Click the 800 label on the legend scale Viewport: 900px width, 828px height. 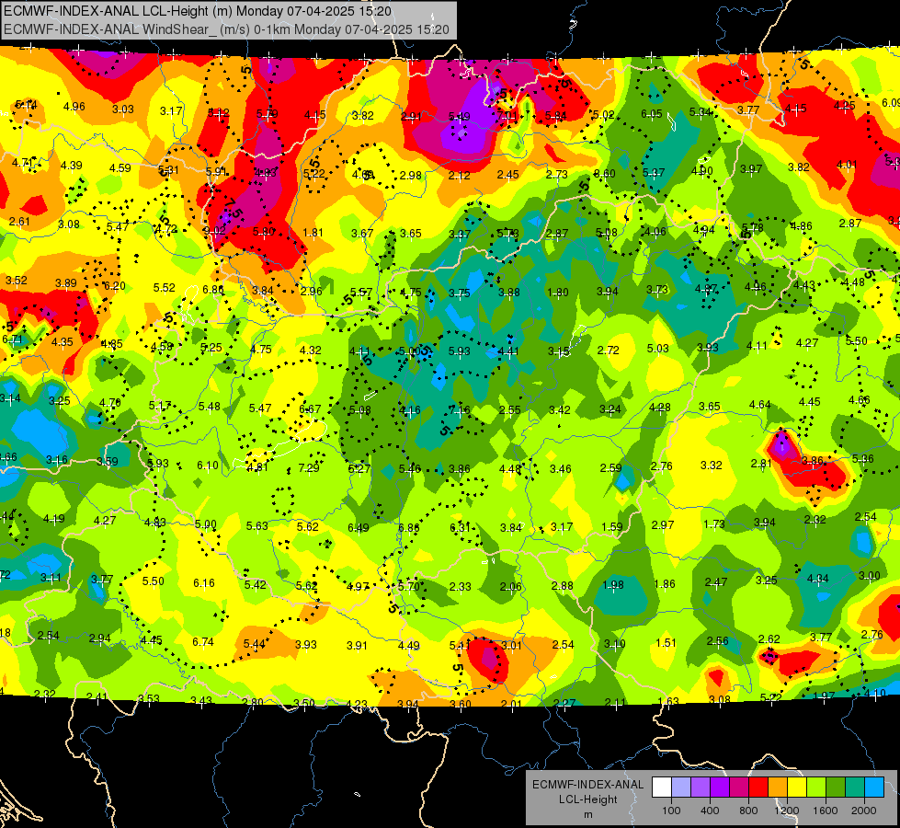pyautogui.click(x=748, y=811)
